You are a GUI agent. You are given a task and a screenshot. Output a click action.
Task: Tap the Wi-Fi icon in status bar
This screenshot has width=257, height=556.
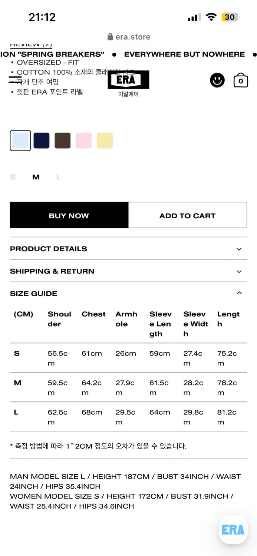(211, 17)
